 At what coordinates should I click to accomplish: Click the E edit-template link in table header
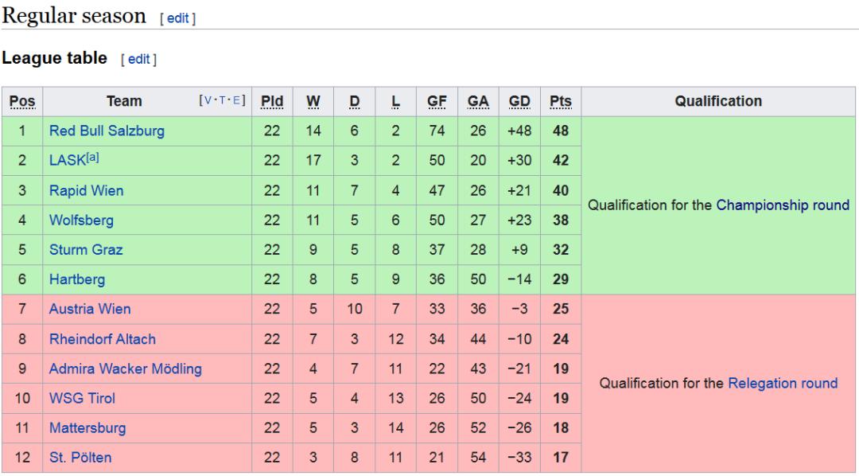pyautogui.click(x=237, y=100)
